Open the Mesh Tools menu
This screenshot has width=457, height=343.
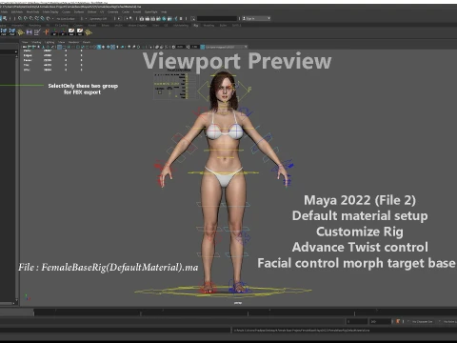32,11
